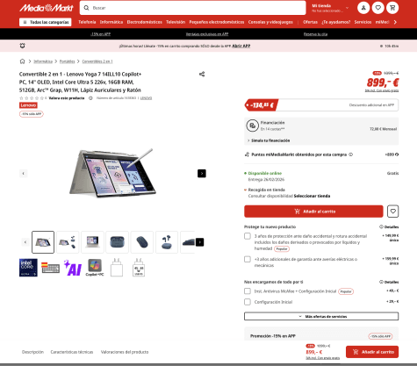Add product to favorites heart button

[393, 212]
